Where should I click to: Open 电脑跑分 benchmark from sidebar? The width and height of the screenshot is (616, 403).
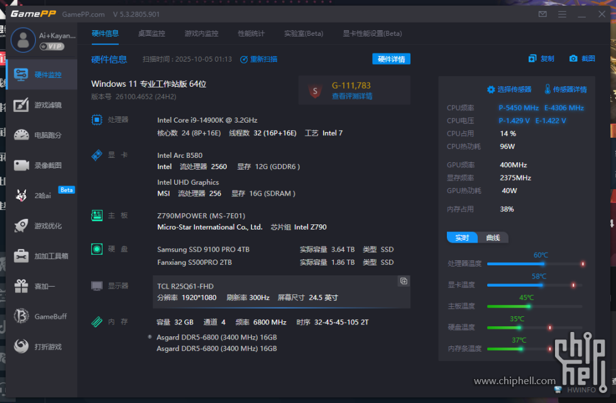41,135
